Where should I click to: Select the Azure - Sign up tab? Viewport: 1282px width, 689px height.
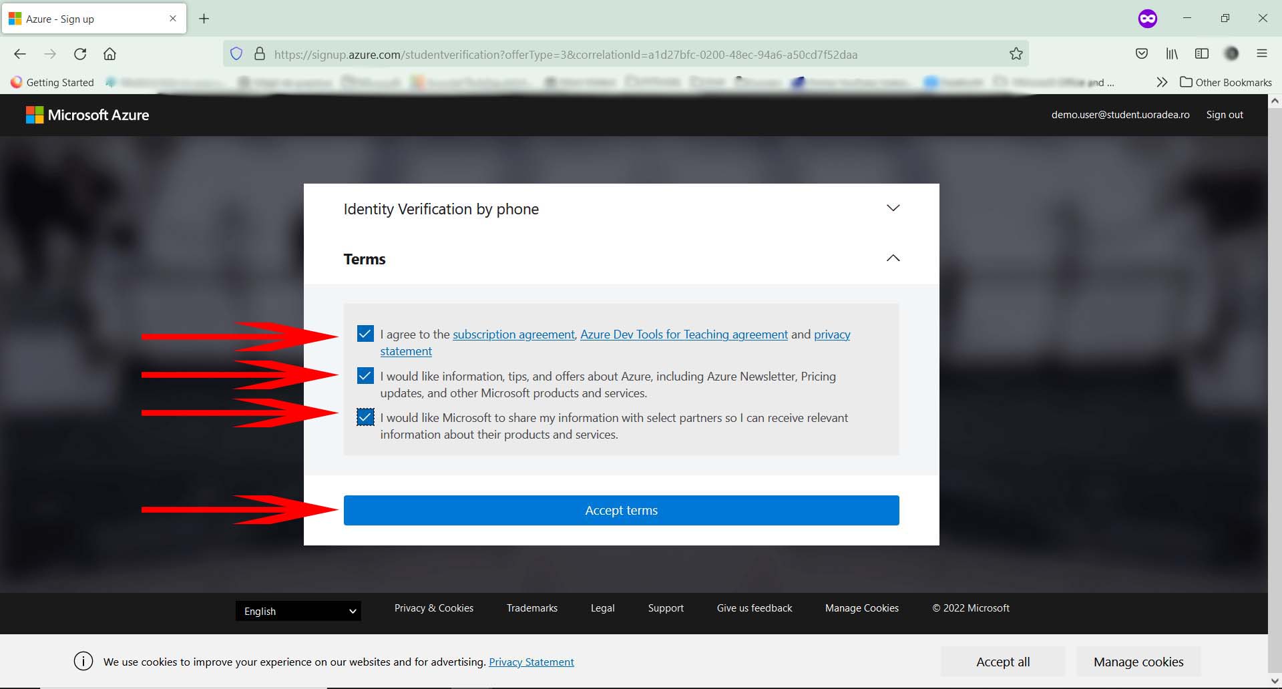(x=94, y=19)
